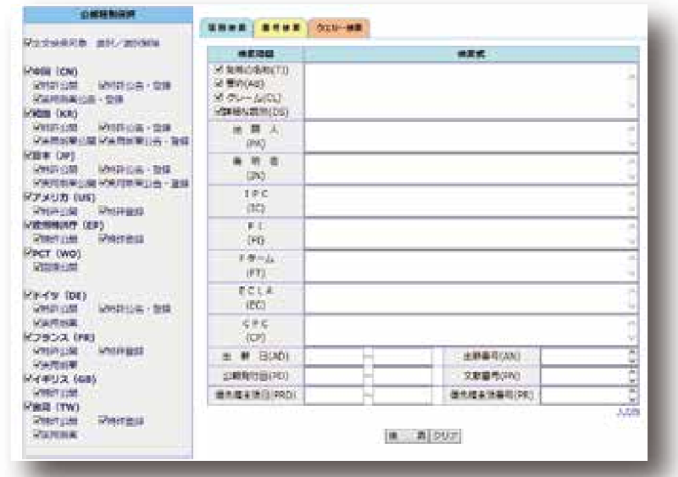678x477 pixels.
Task: Open the input example link at bottom right
Action: (631, 412)
